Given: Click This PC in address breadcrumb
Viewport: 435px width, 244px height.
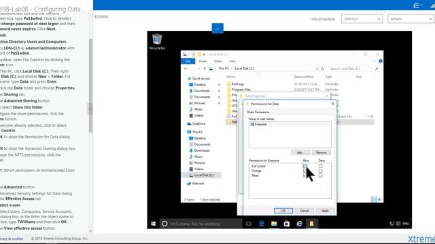Looking at the screenshot, I should (x=224, y=68).
